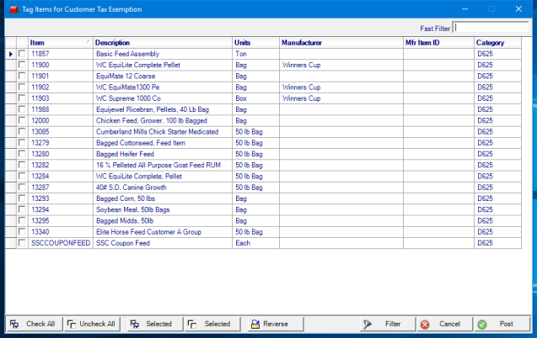Click the red app icon in title bar
The height and width of the screenshot is (338, 537).
pos(13,8)
